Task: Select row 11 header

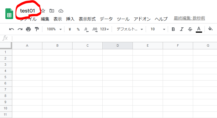Action: point(6,115)
